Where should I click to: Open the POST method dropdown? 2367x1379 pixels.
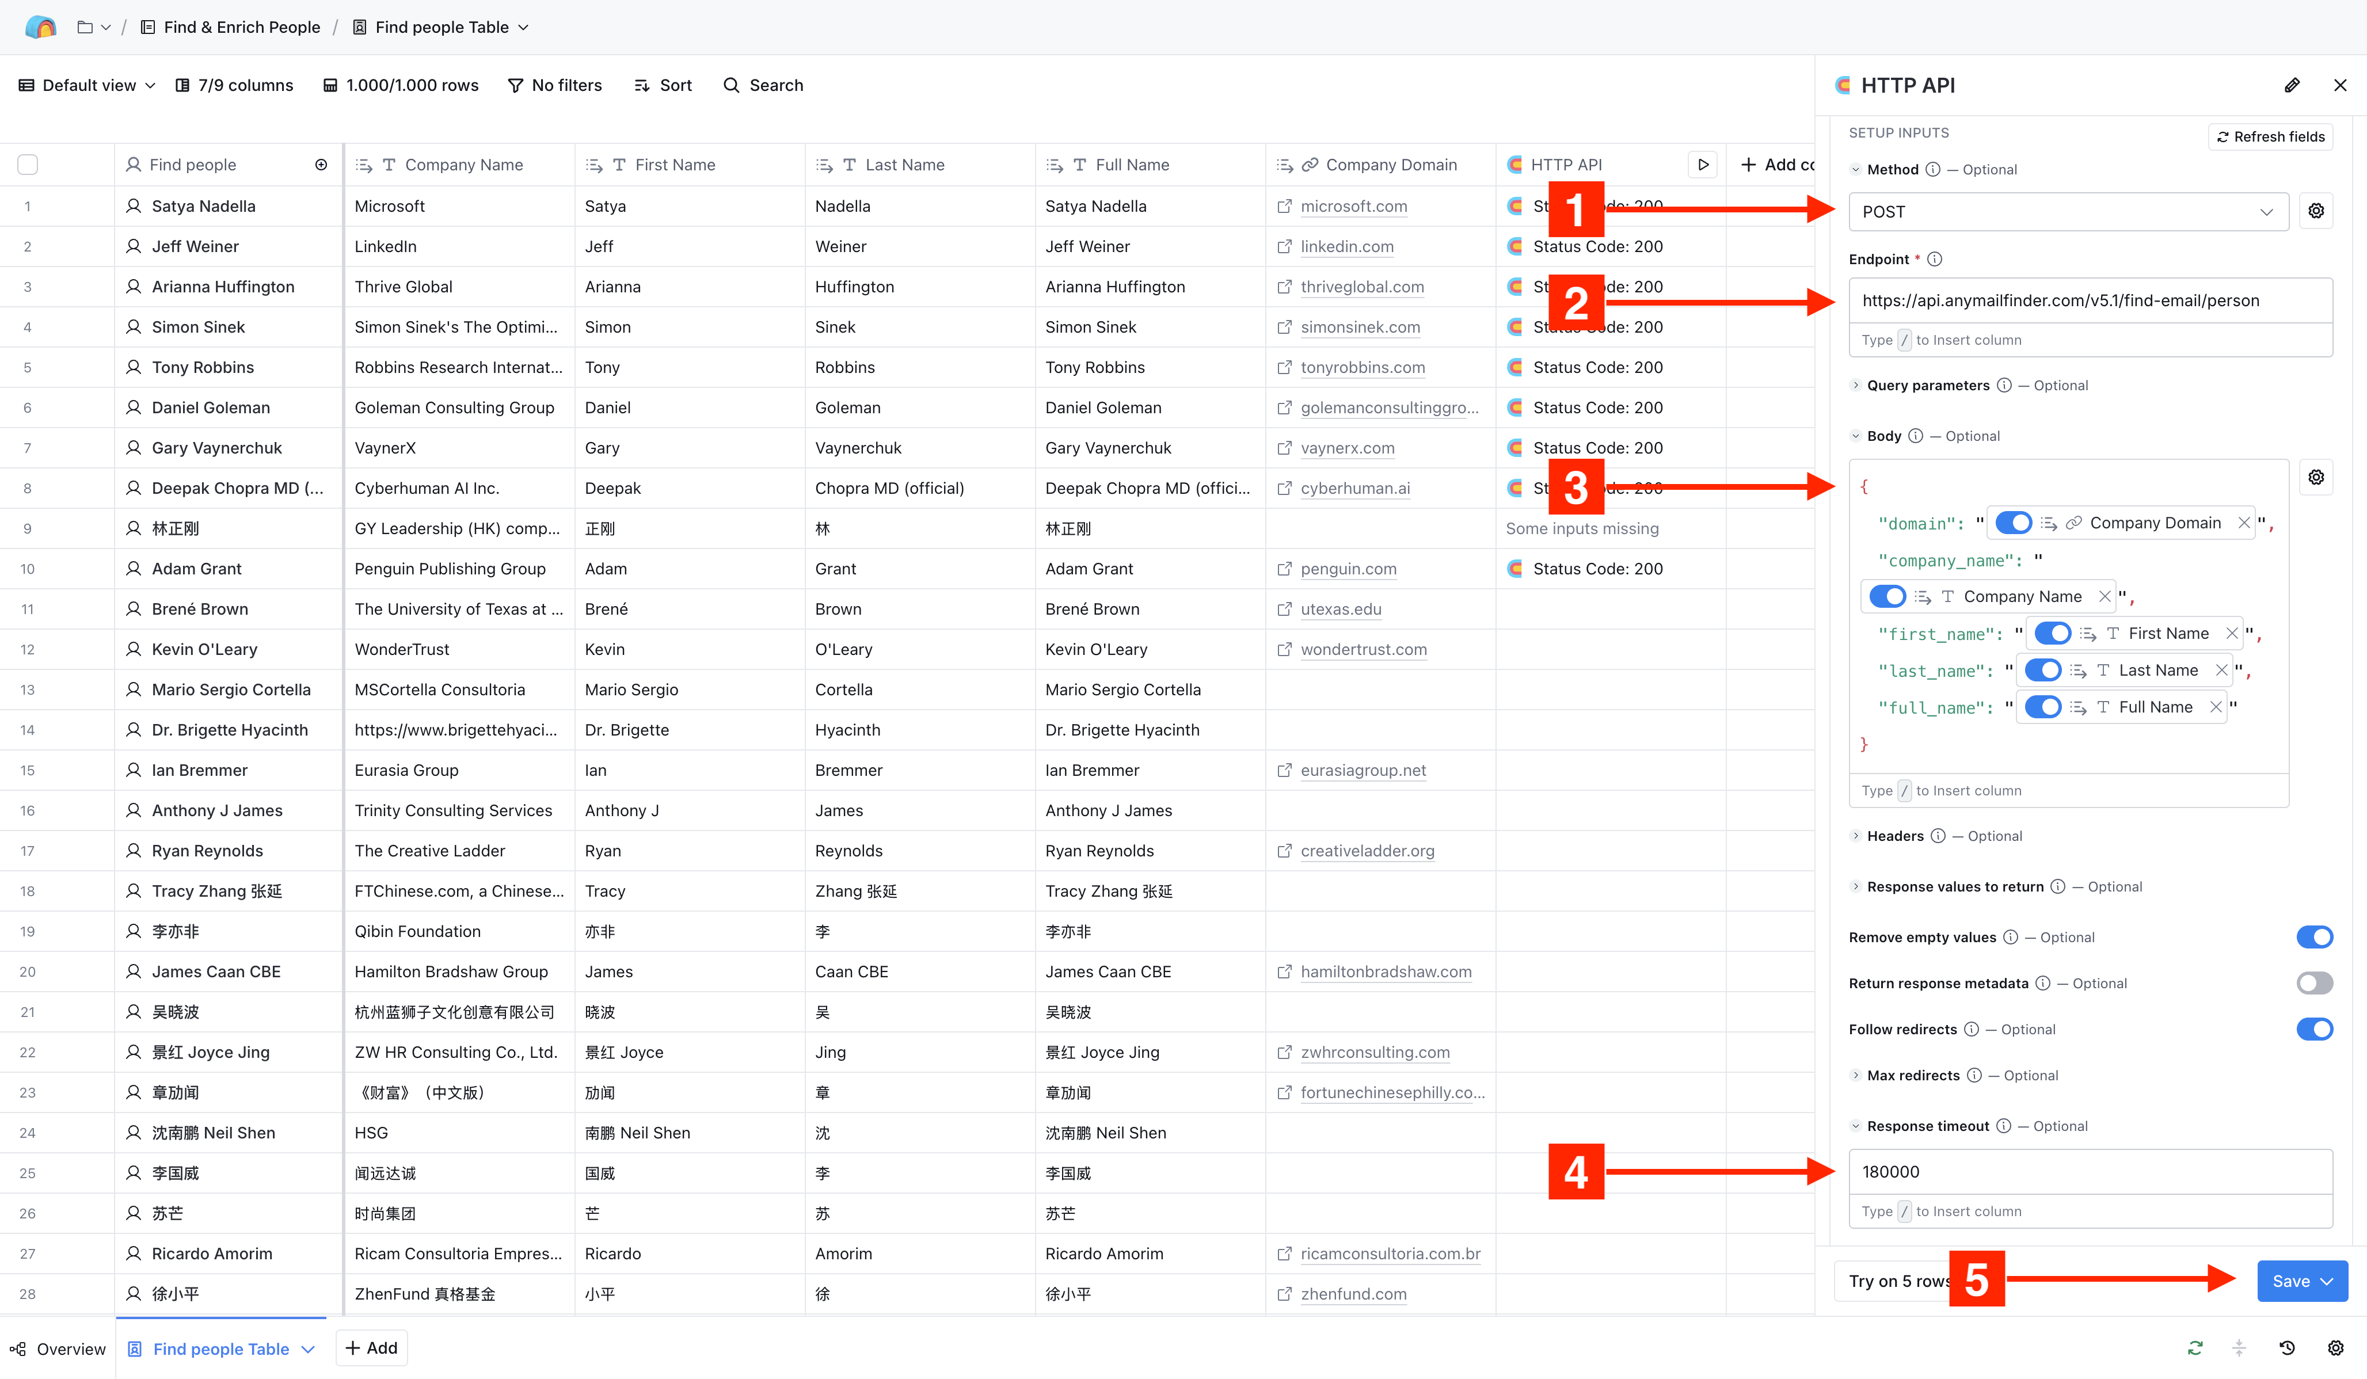coord(2068,211)
